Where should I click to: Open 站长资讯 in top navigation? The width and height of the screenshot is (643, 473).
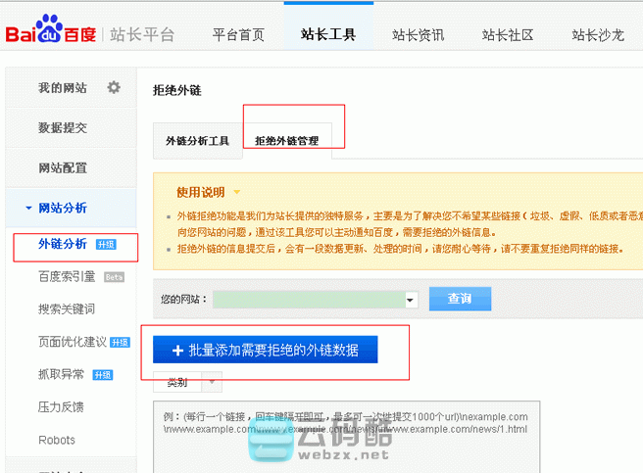[418, 35]
